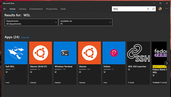Click the Debian Free price label
This screenshot has height=97, width=171.
pos(105,83)
